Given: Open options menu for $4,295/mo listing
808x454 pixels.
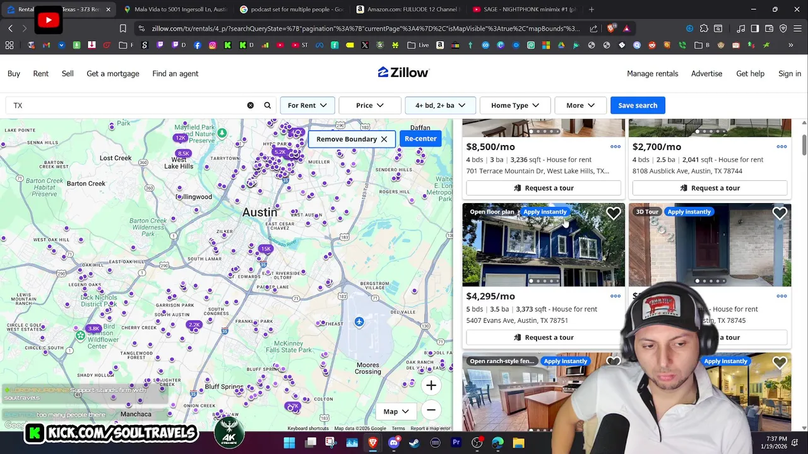Looking at the screenshot, I should (615, 296).
